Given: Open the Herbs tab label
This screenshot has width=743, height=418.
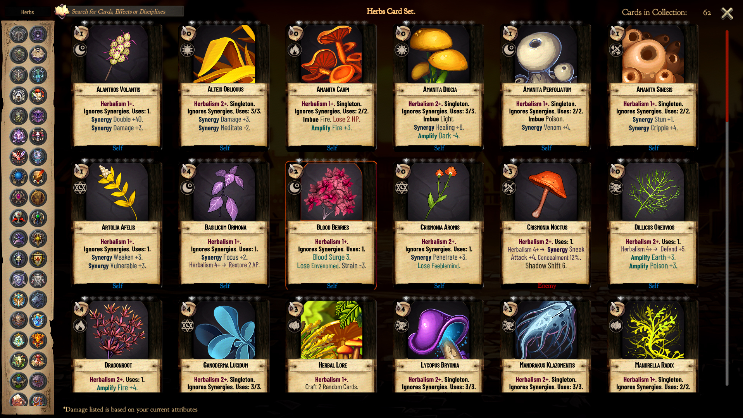Looking at the screenshot, I should (28, 12).
